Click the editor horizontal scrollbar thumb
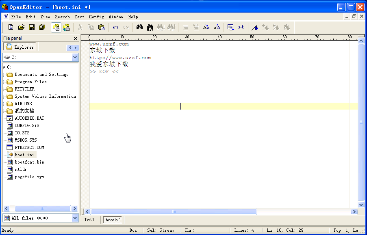The height and width of the screenshot is (235, 367). 174,211
